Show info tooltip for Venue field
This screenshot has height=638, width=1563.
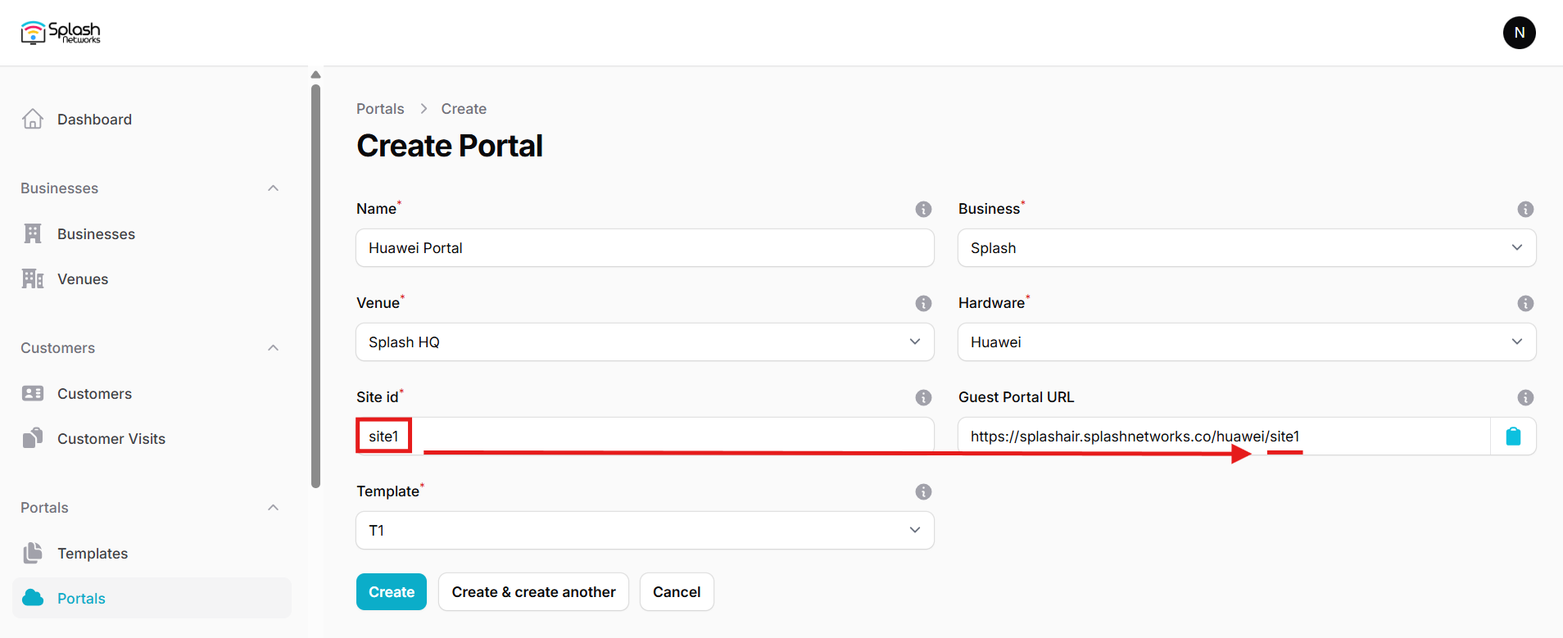pos(923,303)
